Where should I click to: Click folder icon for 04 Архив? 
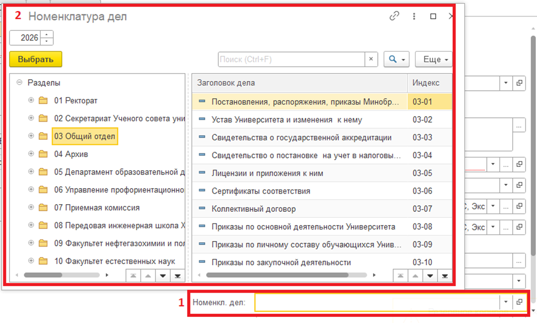pos(44,154)
